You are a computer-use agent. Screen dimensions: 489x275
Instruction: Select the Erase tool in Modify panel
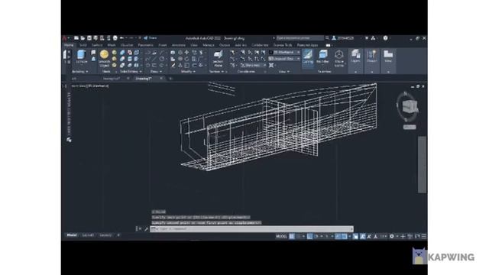coord(173,65)
